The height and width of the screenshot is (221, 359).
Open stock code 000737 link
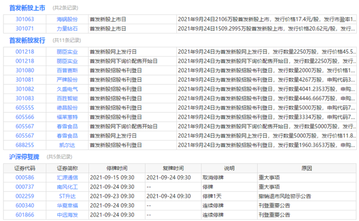(25, 187)
